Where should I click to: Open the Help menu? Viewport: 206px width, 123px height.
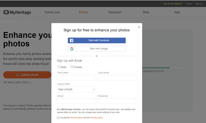(x=177, y=12)
